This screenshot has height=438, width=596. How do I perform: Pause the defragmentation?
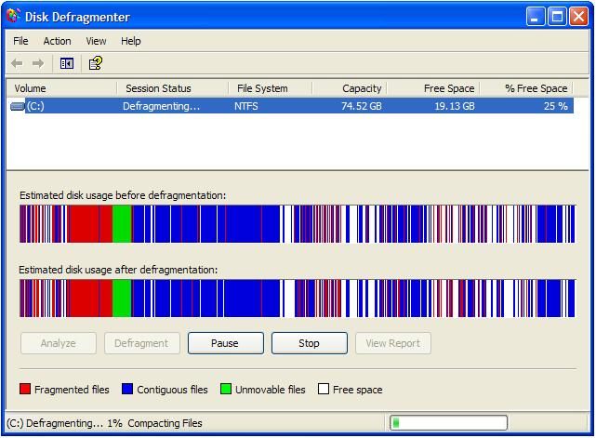(225, 343)
